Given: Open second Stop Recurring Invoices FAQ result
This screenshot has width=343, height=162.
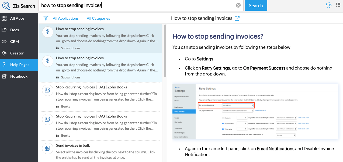Looking at the screenshot, I should click(100, 126).
